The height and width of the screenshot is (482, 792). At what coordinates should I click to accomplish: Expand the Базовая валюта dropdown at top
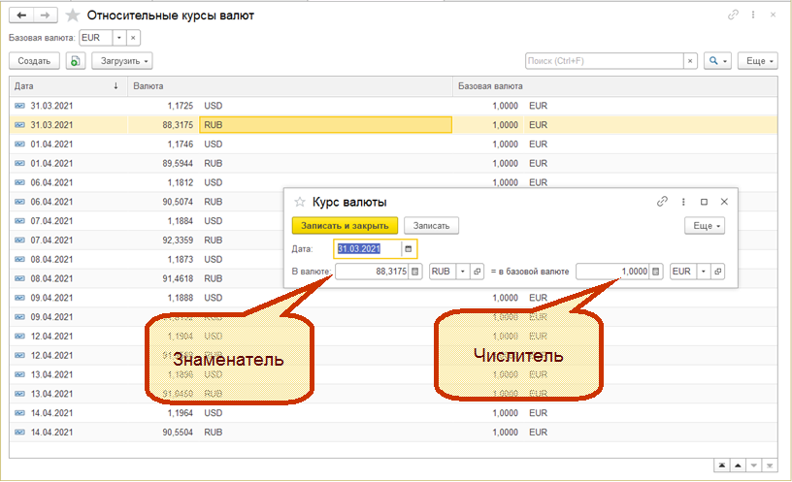pos(118,37)
